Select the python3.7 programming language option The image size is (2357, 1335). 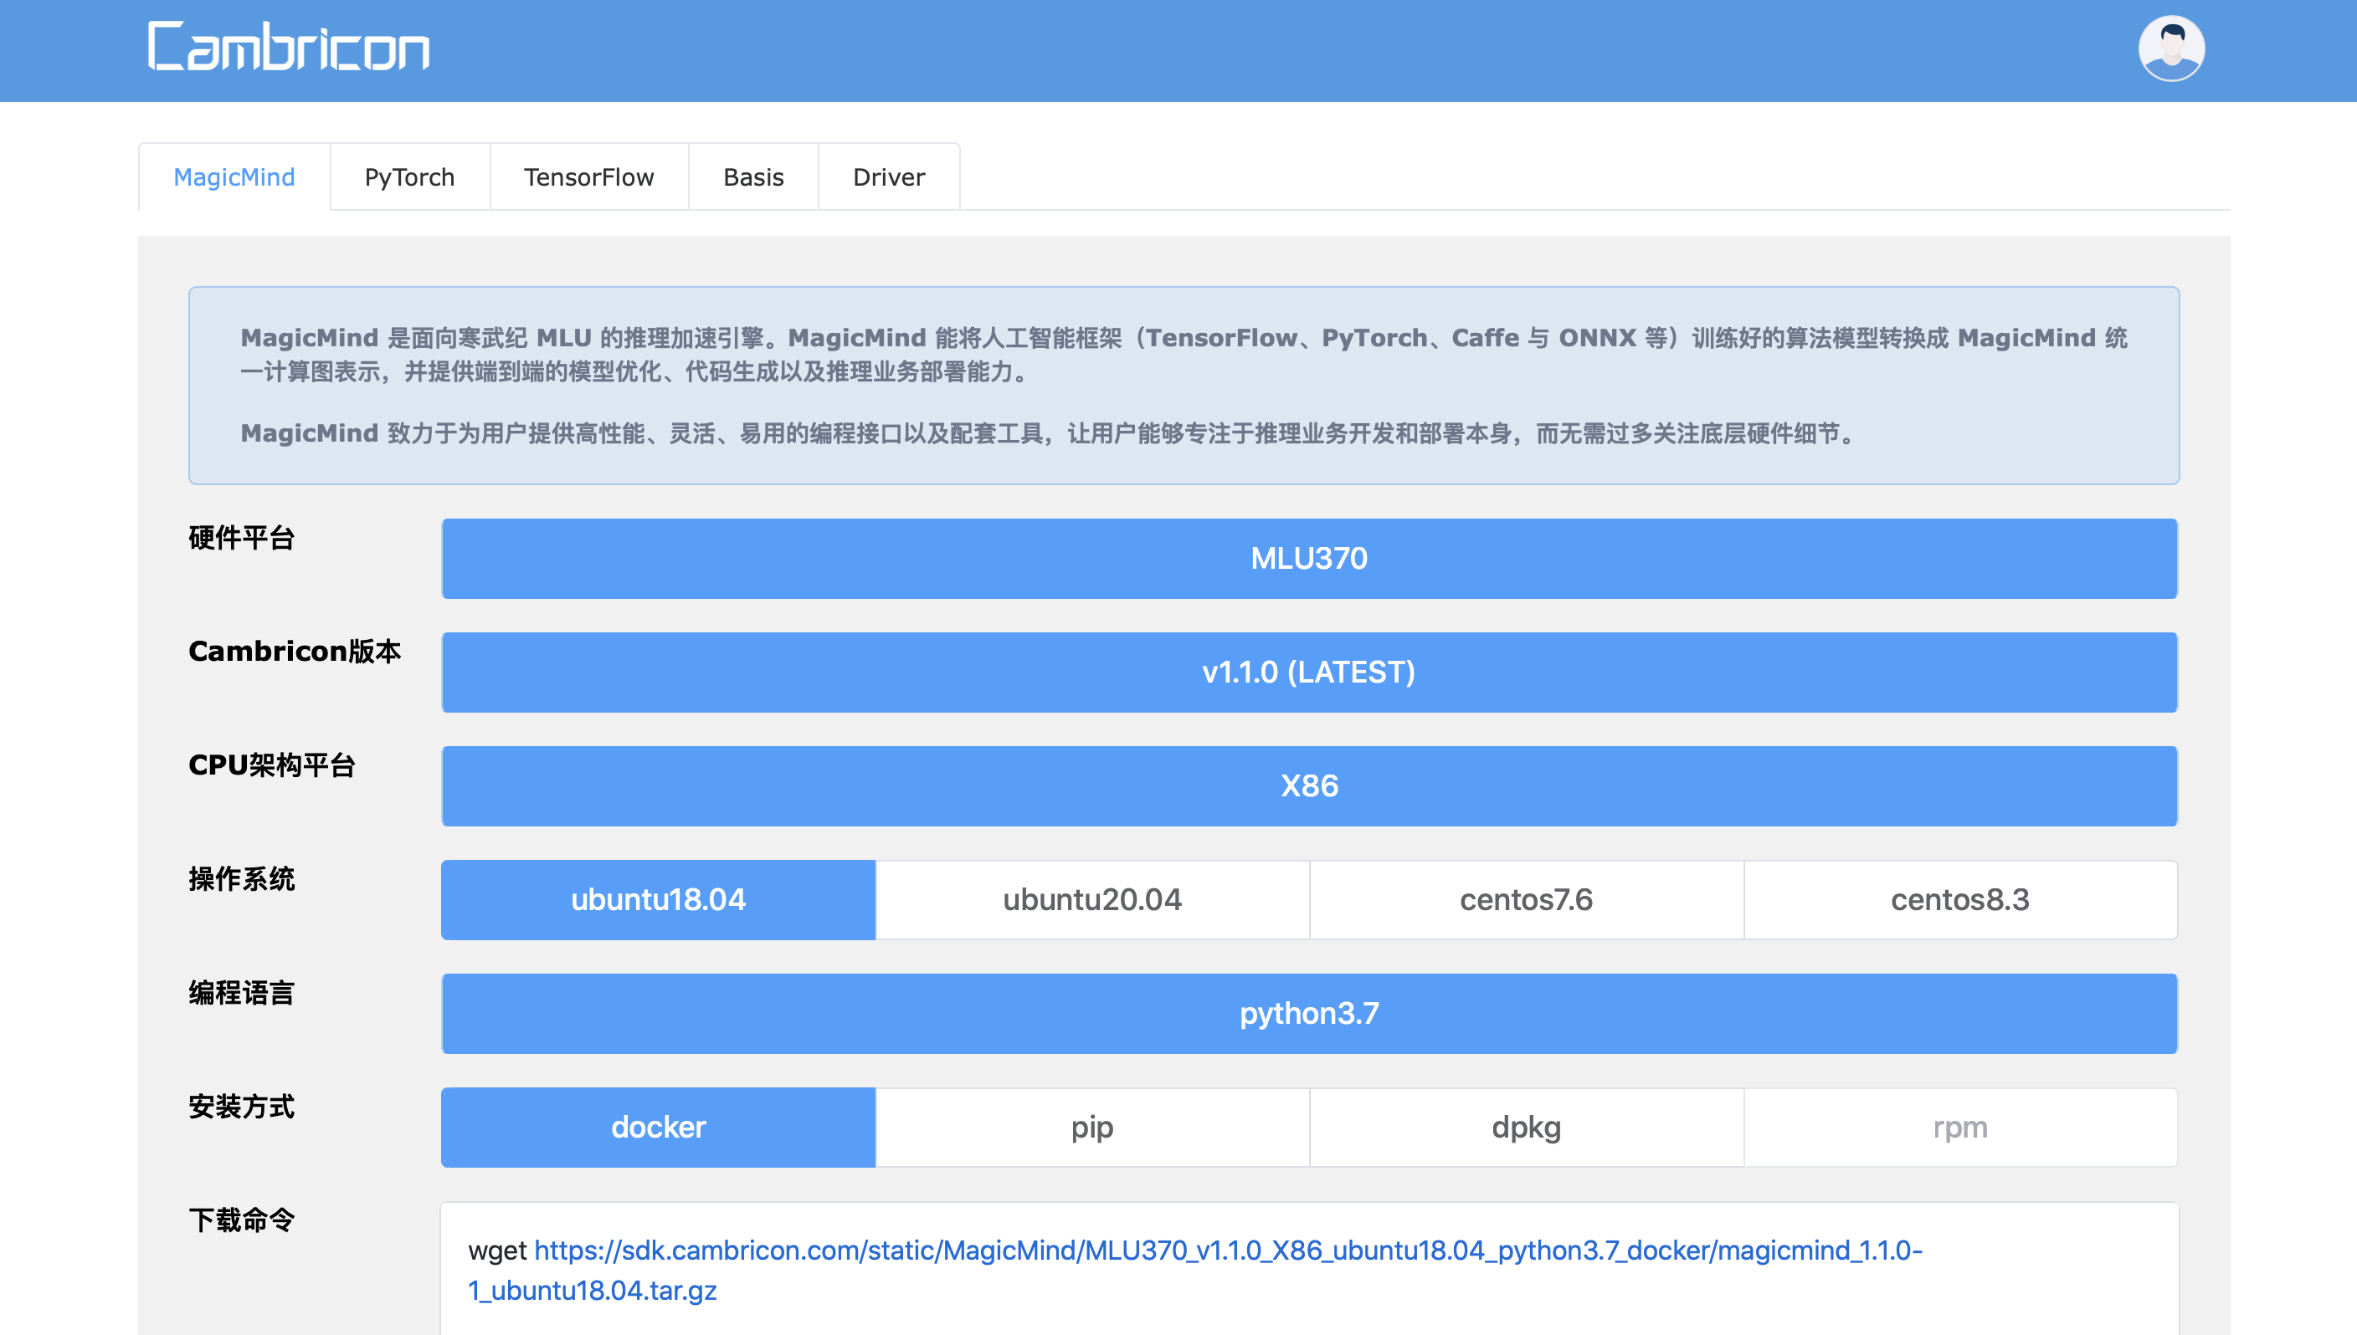[1309, 1013]
